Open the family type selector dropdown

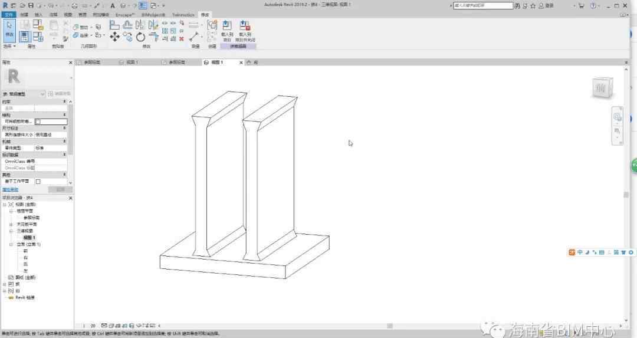(42, 94)
